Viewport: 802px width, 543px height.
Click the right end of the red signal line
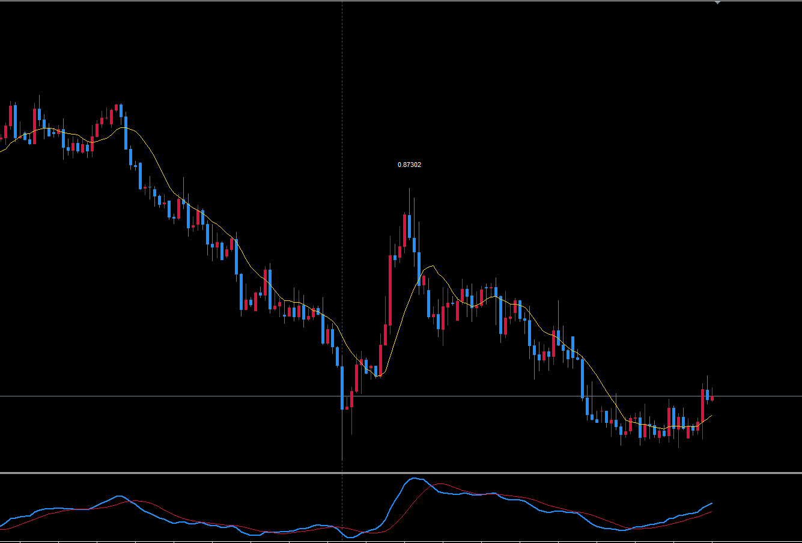coord(711,512)
